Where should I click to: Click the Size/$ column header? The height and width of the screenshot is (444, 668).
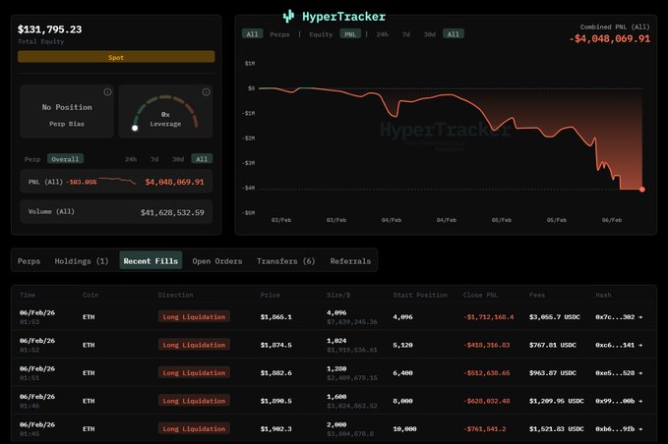[x=338, y=295]
